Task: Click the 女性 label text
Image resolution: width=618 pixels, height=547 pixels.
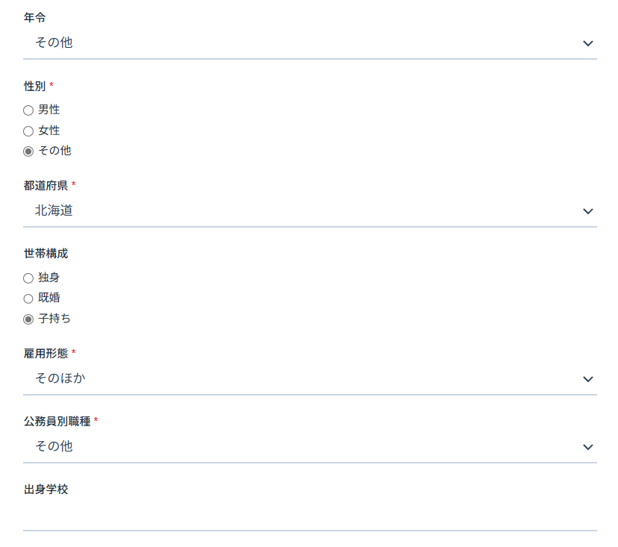Action: (49, 131)
